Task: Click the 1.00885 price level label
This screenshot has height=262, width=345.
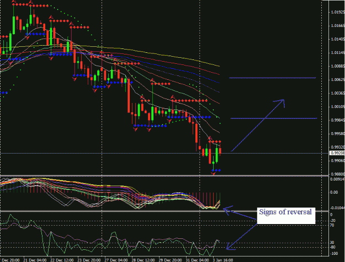Action: click(338, 66)
